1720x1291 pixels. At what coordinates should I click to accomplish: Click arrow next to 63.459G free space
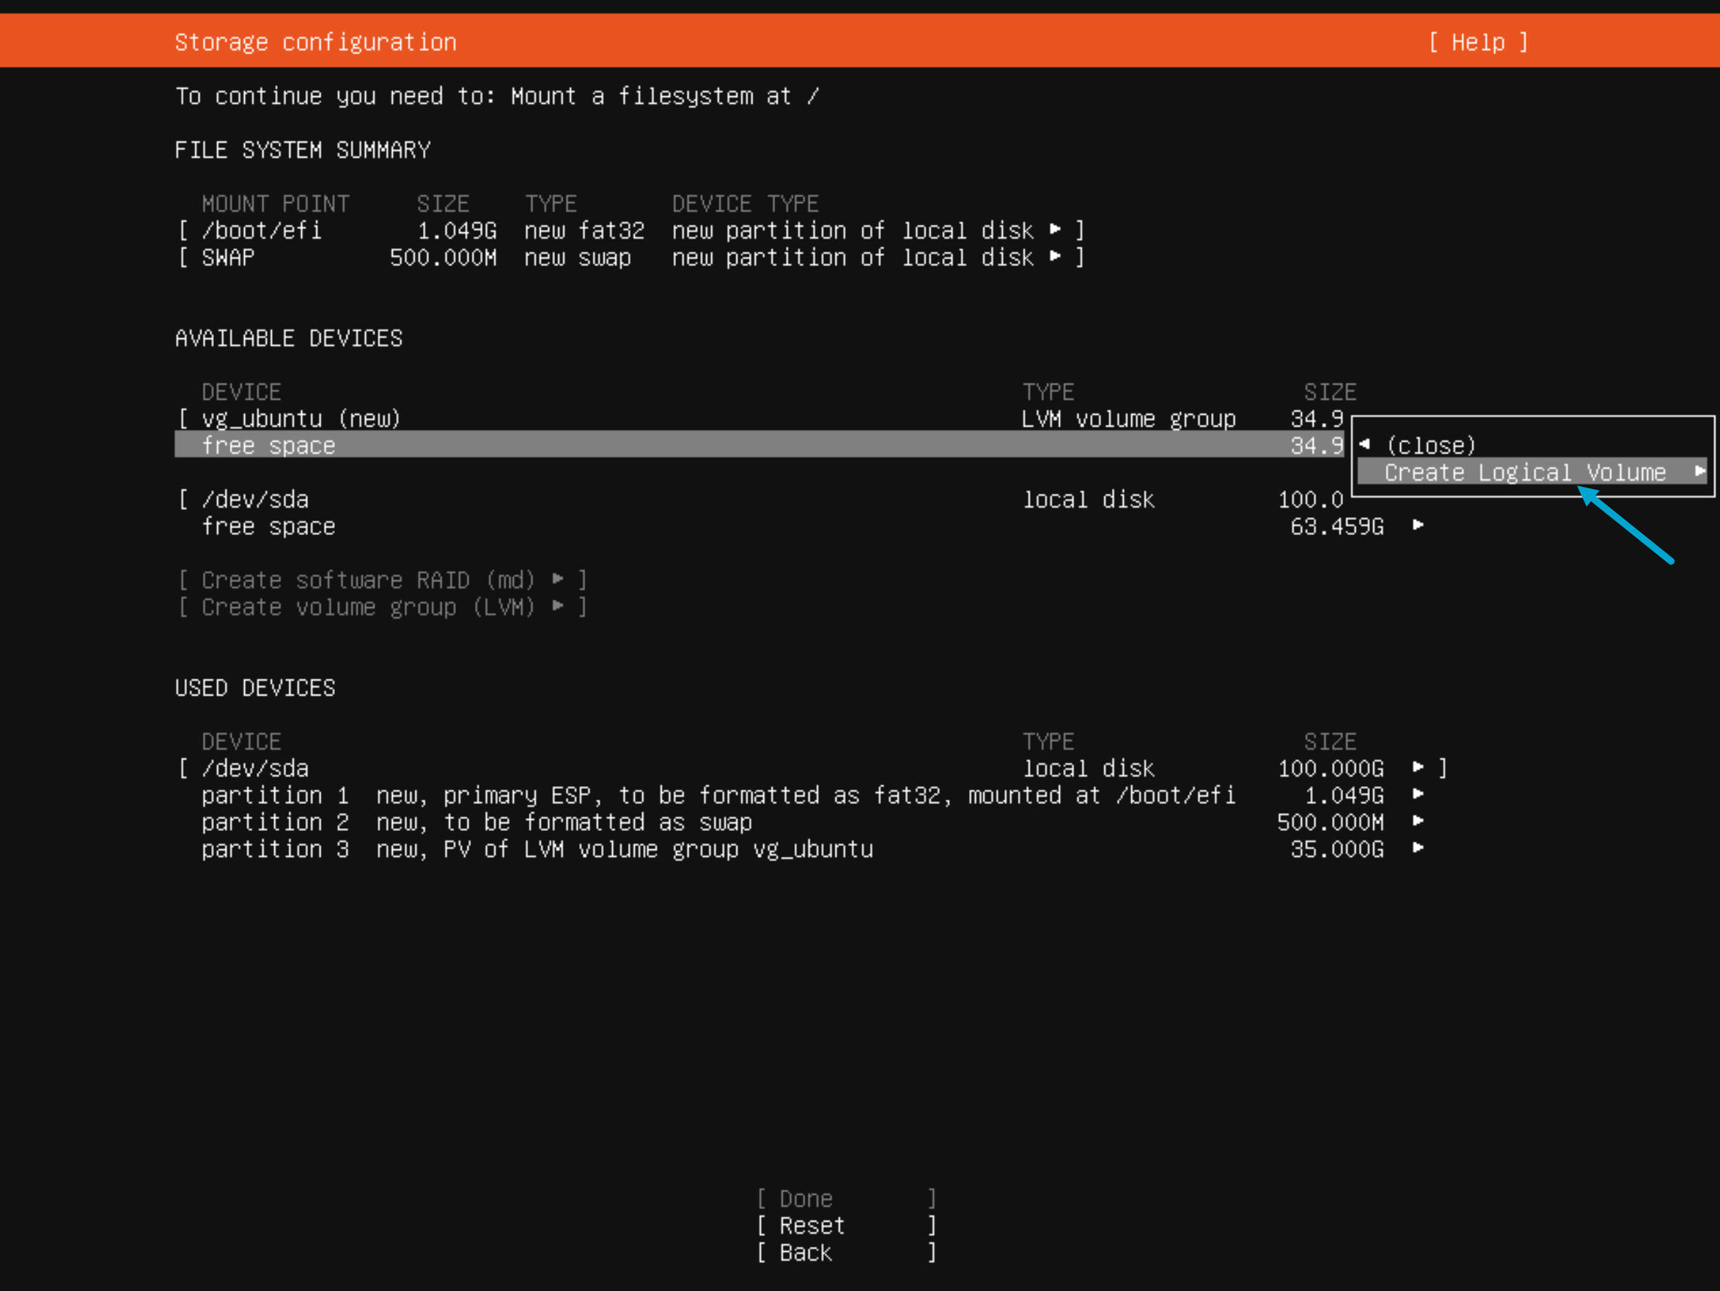click(x=1417, y=525)
